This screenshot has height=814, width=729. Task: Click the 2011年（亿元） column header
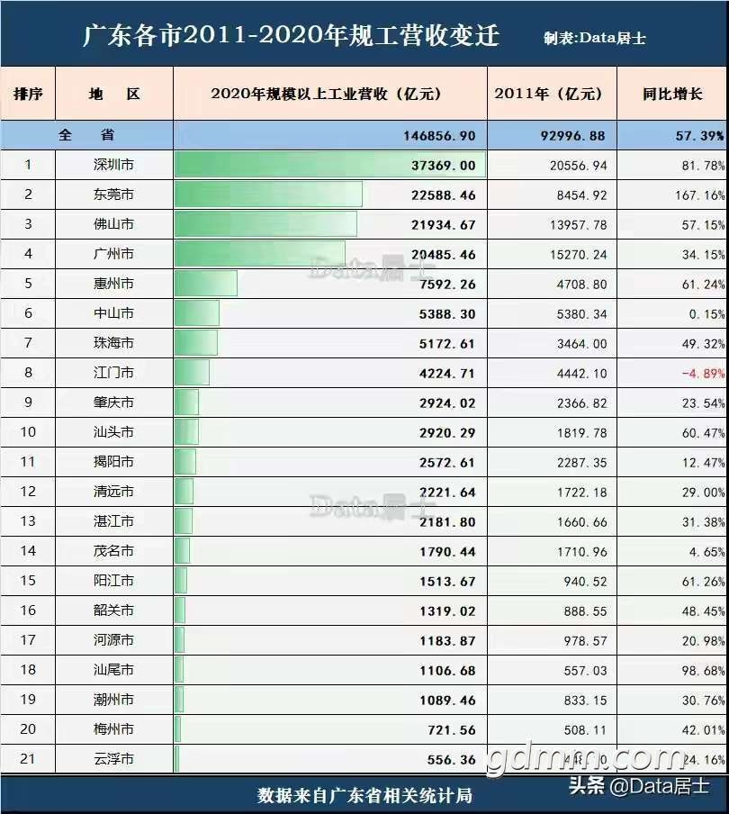(550, 94)
